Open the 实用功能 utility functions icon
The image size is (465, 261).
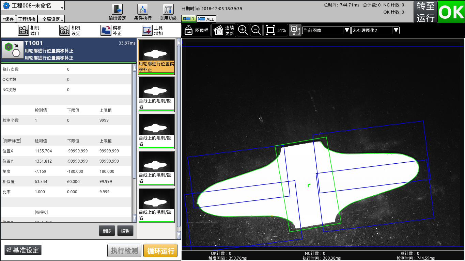click(168, 9)
